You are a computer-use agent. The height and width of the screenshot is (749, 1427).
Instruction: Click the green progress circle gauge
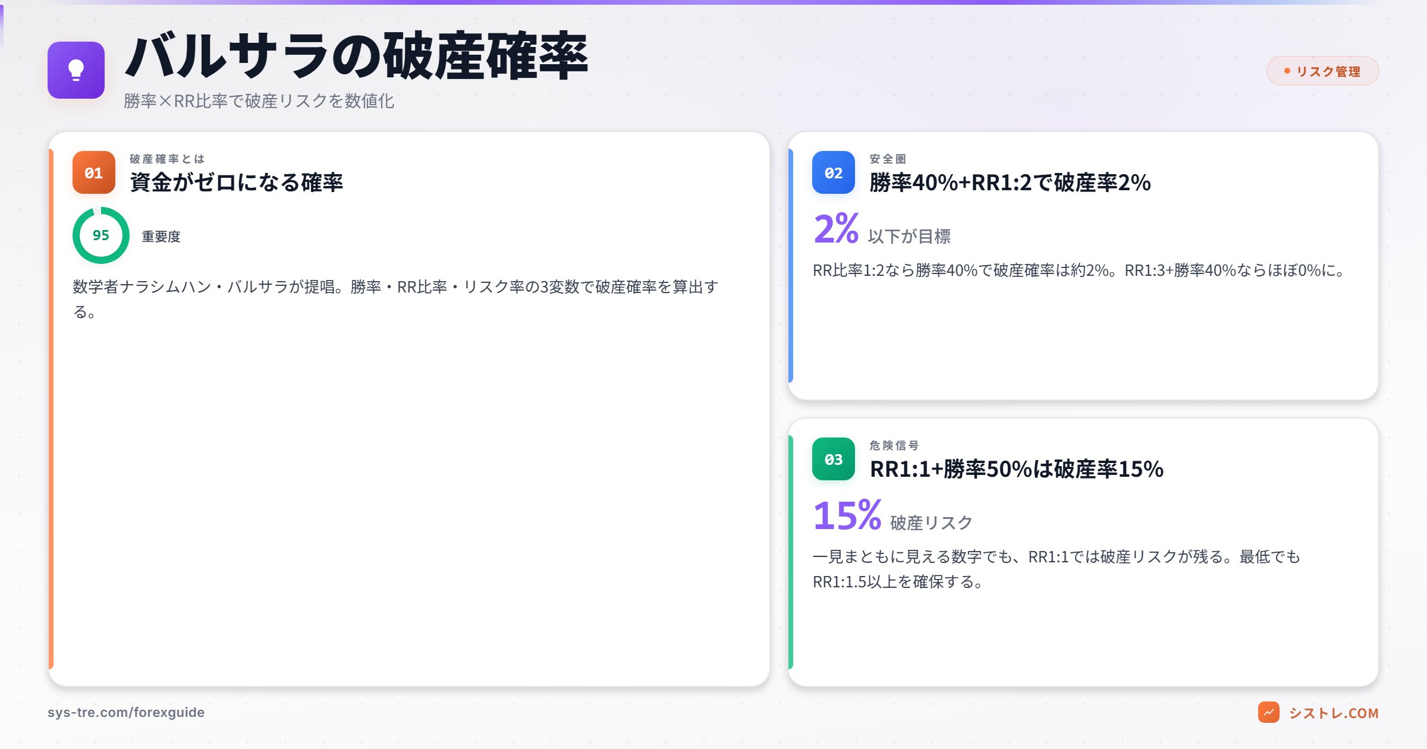coord(100,235)
